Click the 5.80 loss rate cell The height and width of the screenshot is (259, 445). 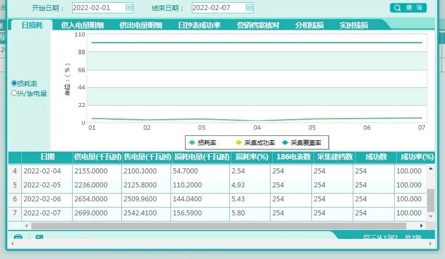click(250, 213)
